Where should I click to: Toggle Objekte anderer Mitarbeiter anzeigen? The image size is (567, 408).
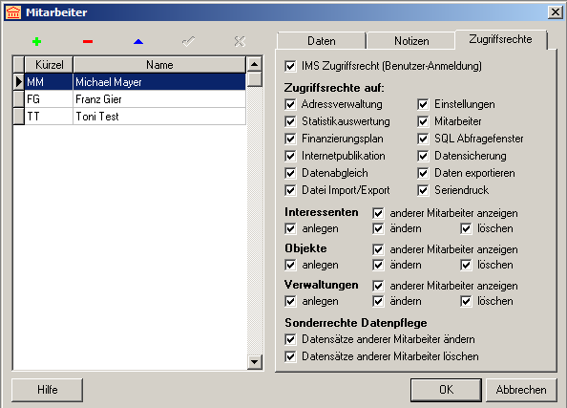coord(378,249)
